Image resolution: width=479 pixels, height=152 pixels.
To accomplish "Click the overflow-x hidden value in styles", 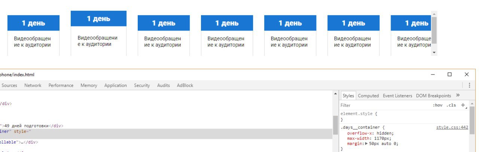I will click(x=385, y=133).
